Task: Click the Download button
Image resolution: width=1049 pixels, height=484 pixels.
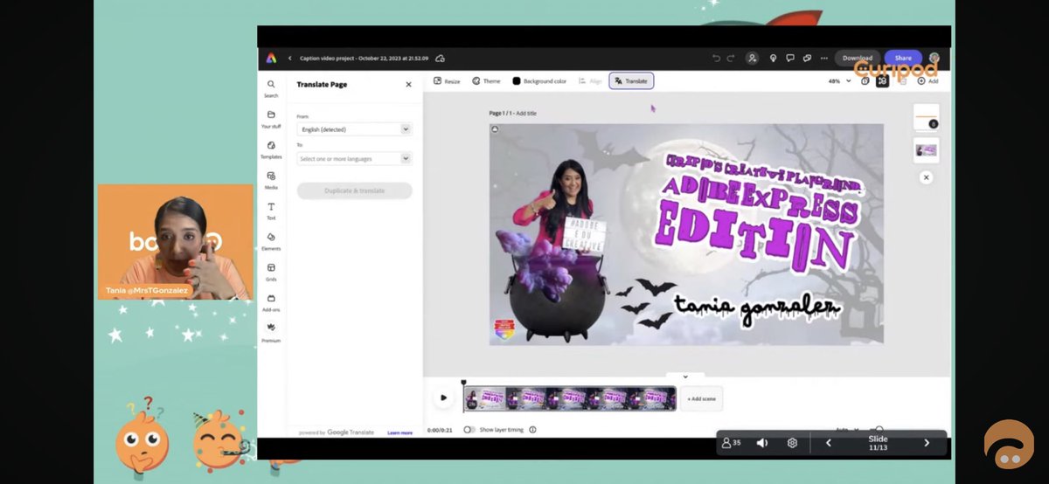Action: [x=858, y=59]
